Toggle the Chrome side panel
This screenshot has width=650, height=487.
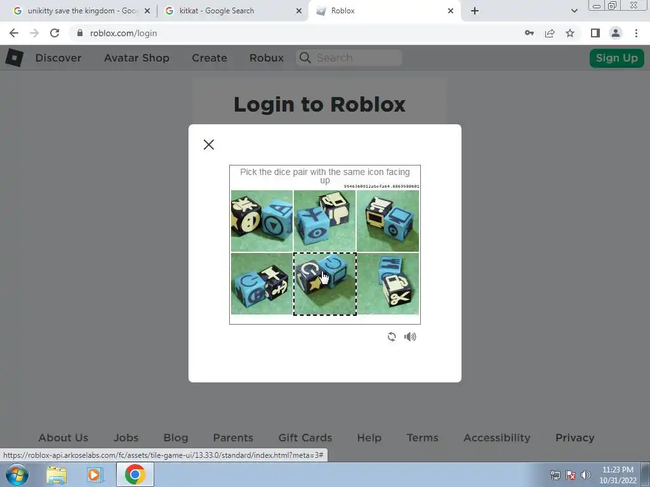point(595,33)
